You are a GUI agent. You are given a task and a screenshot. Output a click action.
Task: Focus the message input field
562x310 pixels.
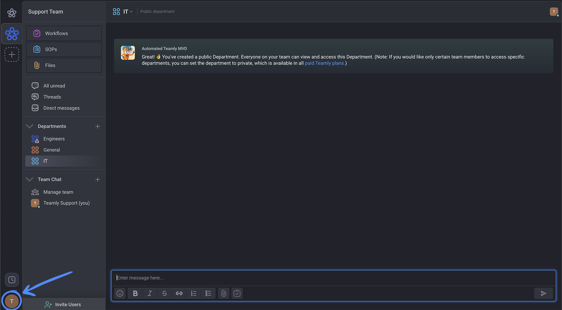pyautogui.click(x=333, y=278)
